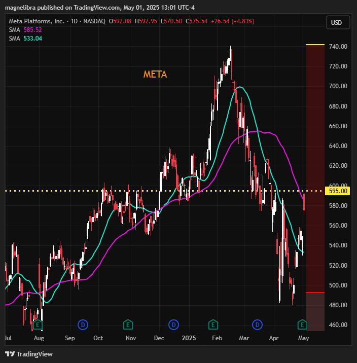Viewport: 357px width, 363px height.
Task: Click the 740.00 price axis label
Action: tap(338, 47)
